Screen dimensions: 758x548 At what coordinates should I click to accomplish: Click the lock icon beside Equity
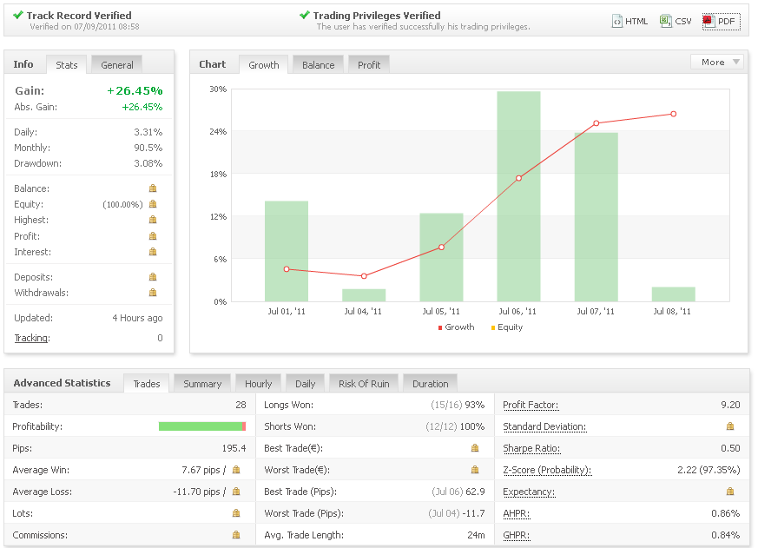coord(153,203)
